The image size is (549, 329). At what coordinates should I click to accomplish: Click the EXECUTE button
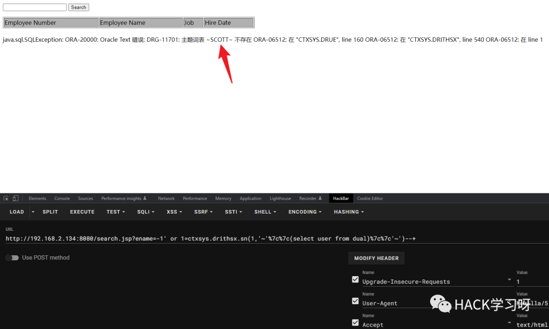click(x=82, y=212)
